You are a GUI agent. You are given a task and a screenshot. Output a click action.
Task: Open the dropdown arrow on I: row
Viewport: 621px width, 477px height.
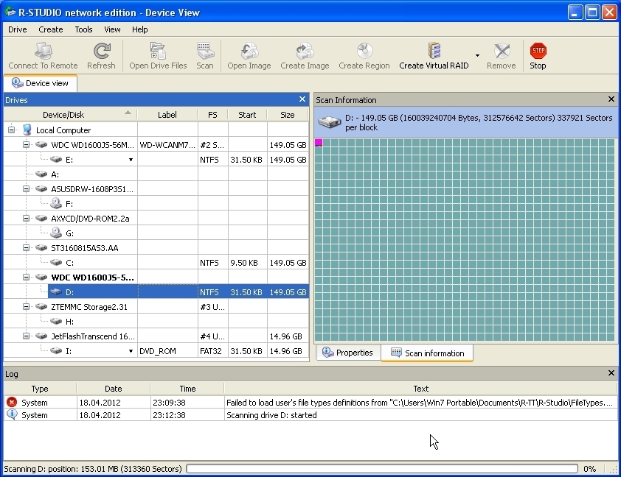click(x=131, y=351)
